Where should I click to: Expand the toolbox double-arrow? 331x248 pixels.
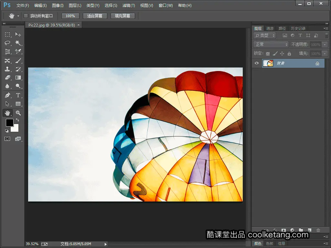tap(4, 23)
